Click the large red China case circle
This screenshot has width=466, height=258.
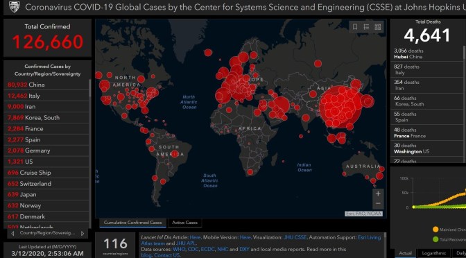(340, 107)
